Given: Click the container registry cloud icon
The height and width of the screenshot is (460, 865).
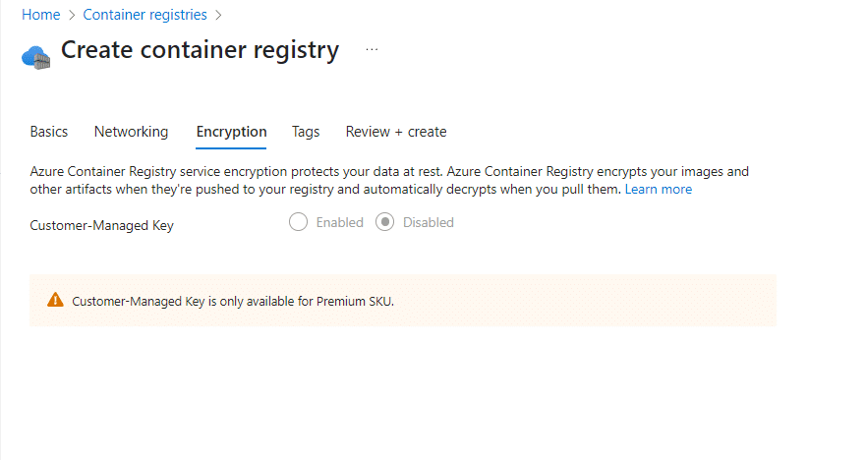Looking at the screenshot, I should click(35, 56).
